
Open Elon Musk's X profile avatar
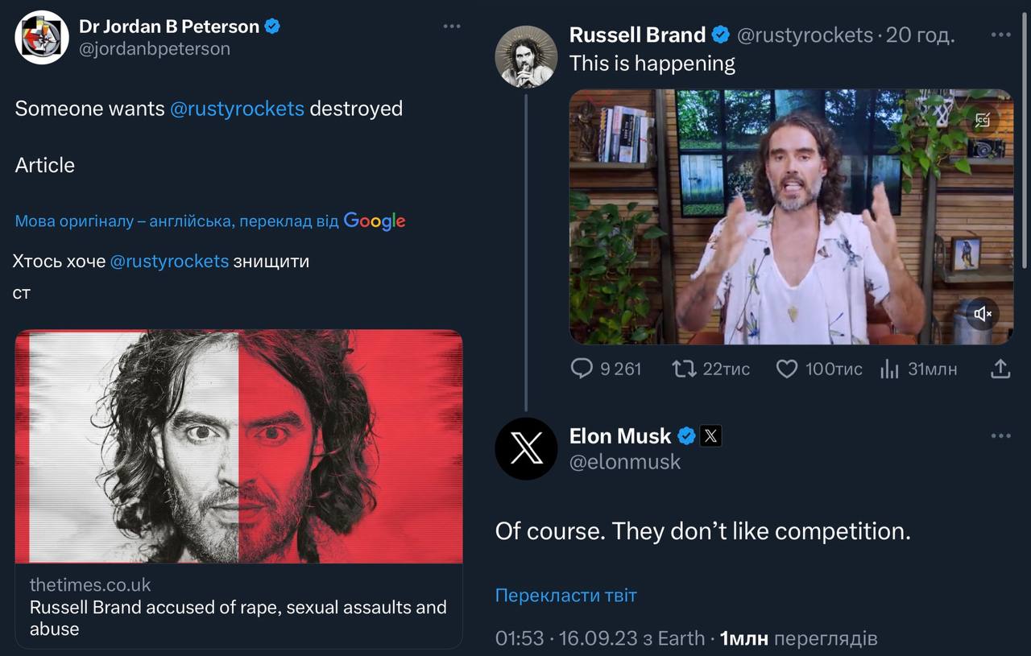(x=526, y=448)
